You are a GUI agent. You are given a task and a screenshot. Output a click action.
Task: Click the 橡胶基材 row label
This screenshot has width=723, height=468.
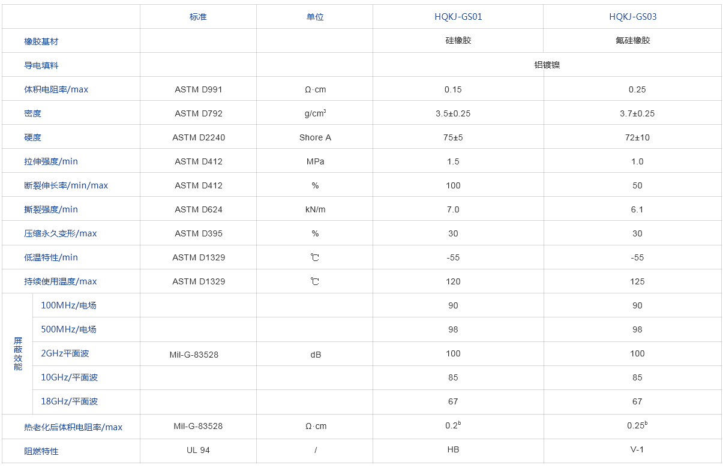(41, 41)
